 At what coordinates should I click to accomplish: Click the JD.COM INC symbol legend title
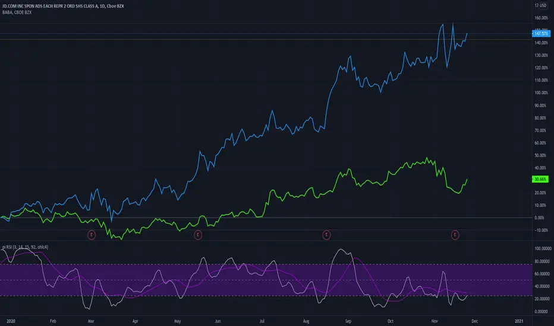tap(63, 6)
